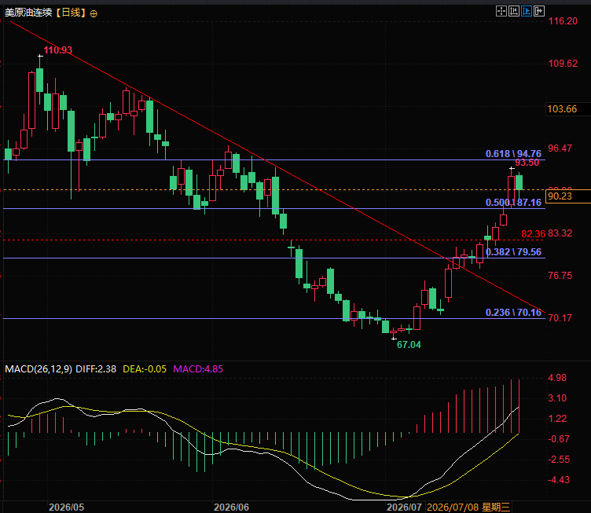Click the 83.32 price axis value
Viewport: 591px width, 513px height.
pyautogui.click(x=560, y=233)
